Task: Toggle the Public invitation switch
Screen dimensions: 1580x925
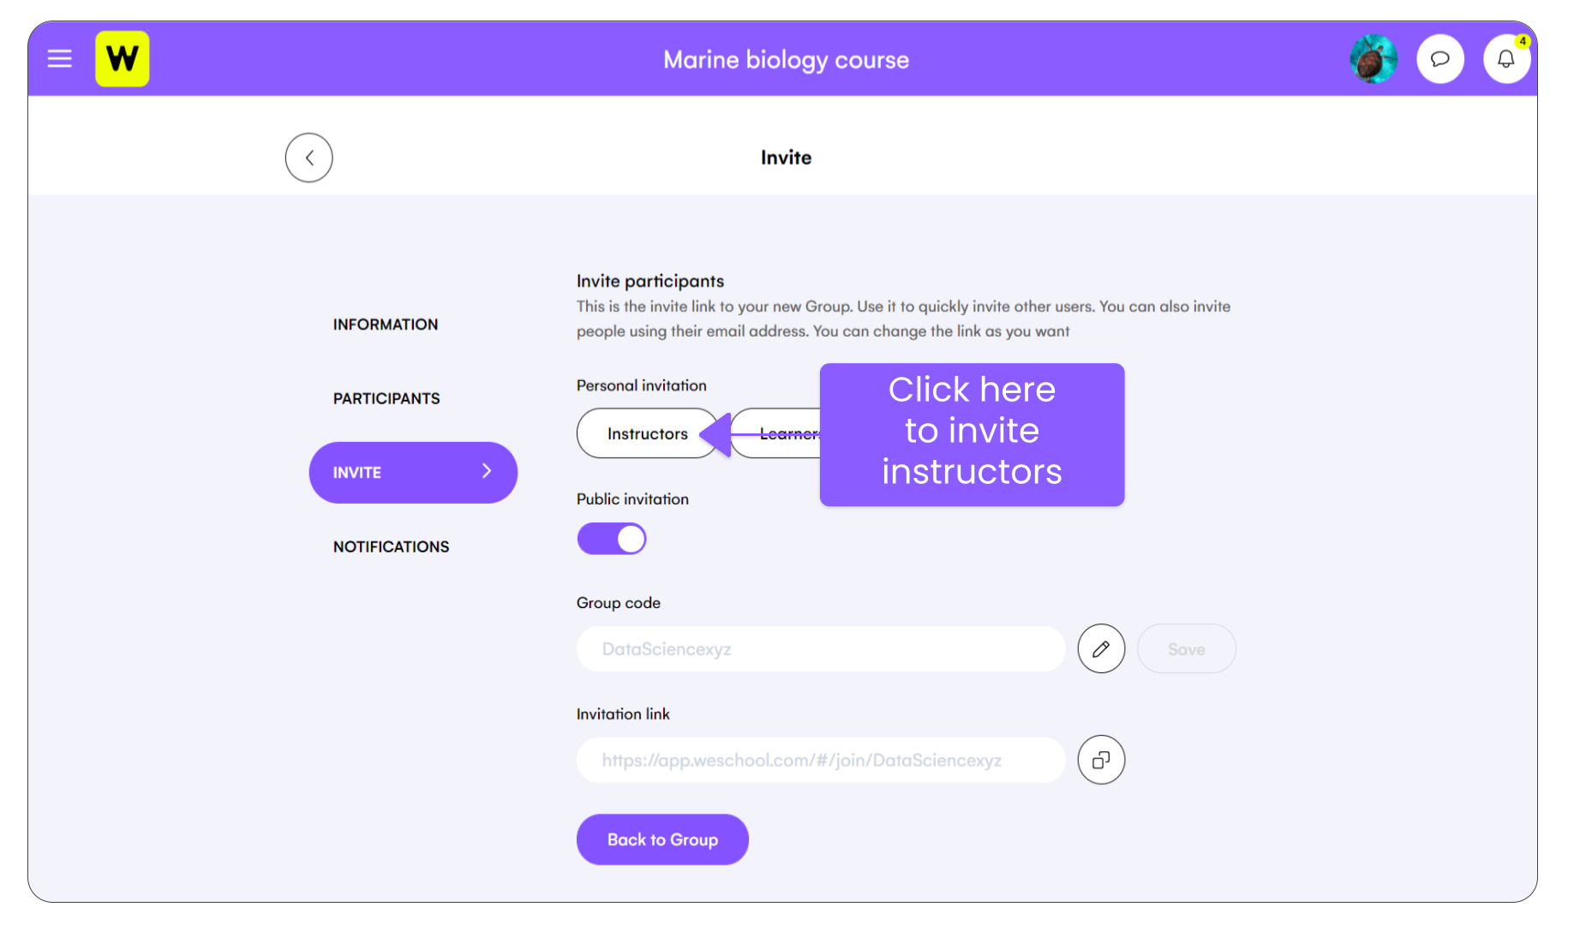Action: [612, 539]
